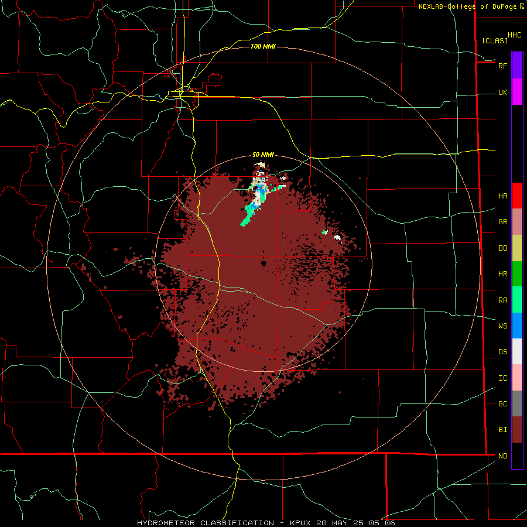Click the black radar site dot at center
This screenshot has width=527, height=527.
[263, 263]
